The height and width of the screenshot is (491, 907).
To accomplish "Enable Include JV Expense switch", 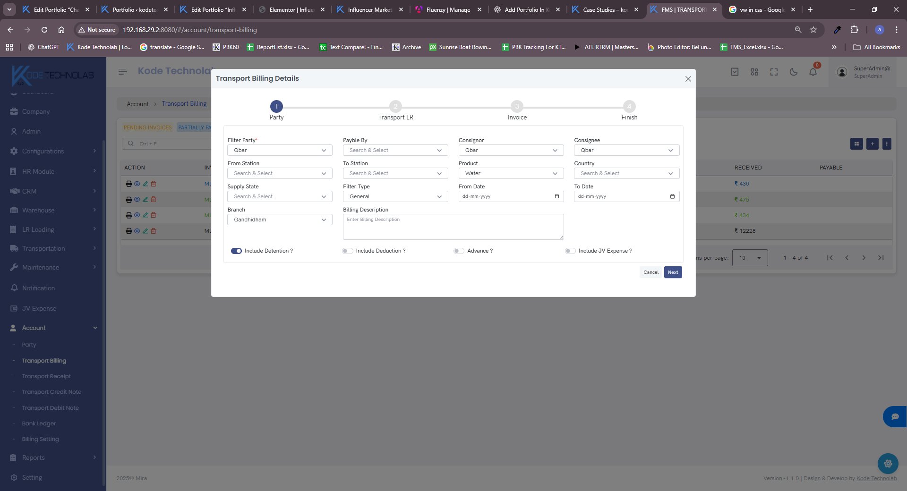I will 570,251.
